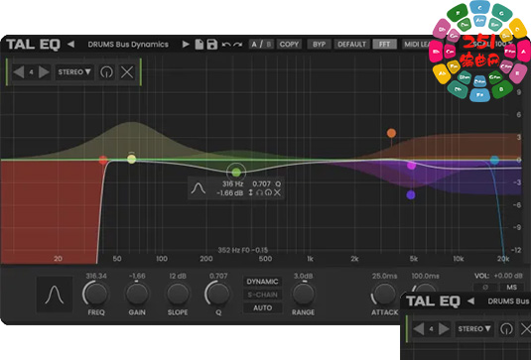Image resolution: width=531 pixels, height=360 pixels.
Task: Open the STEREO channel mode dropdown
Action: tap(74, 72)
